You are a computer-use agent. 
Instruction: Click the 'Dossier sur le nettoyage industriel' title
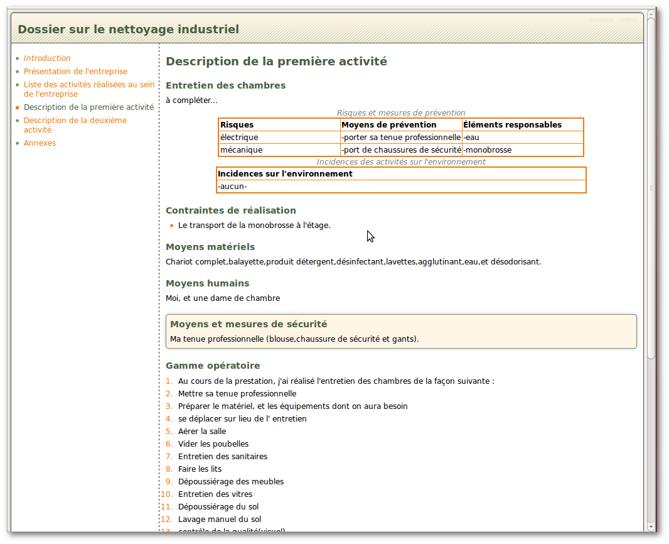tap(129, 30)
